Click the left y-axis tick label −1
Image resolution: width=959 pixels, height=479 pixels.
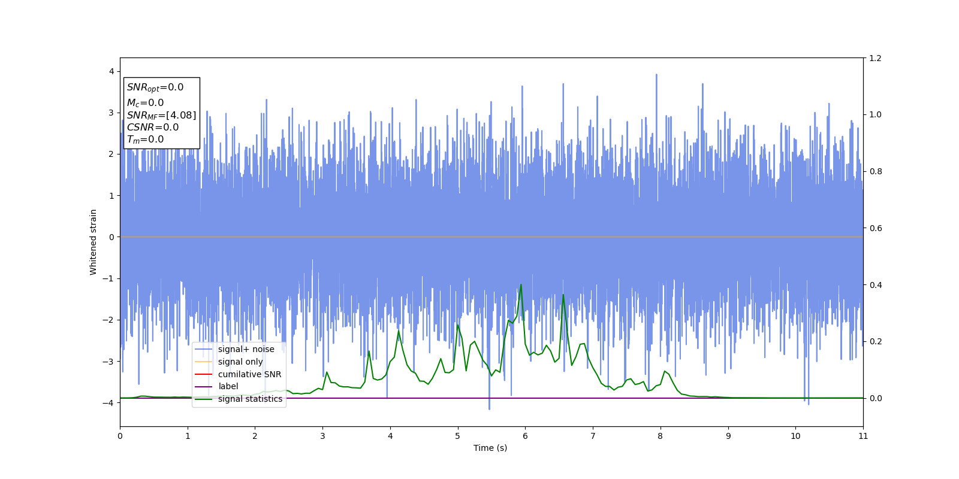[108, 278]
